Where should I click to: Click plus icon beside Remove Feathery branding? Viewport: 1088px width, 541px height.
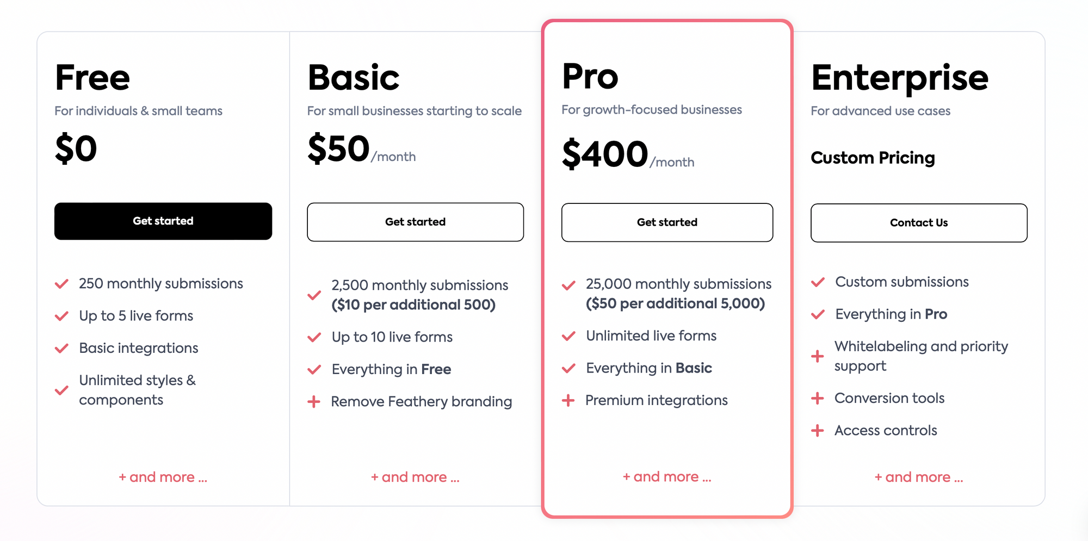pos(314,402)
